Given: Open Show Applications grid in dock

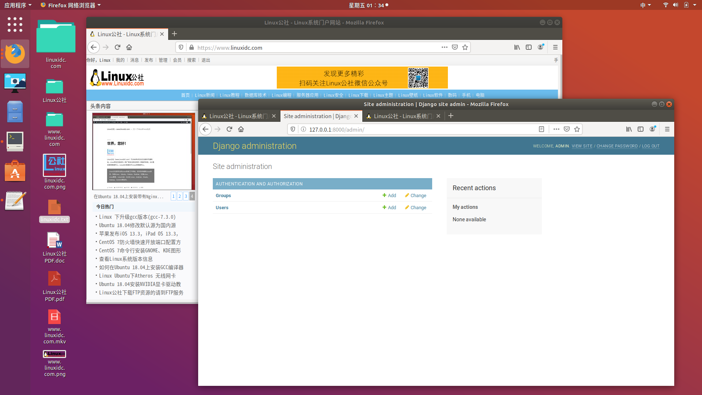Looking at the screenshot, I should 15,25.
